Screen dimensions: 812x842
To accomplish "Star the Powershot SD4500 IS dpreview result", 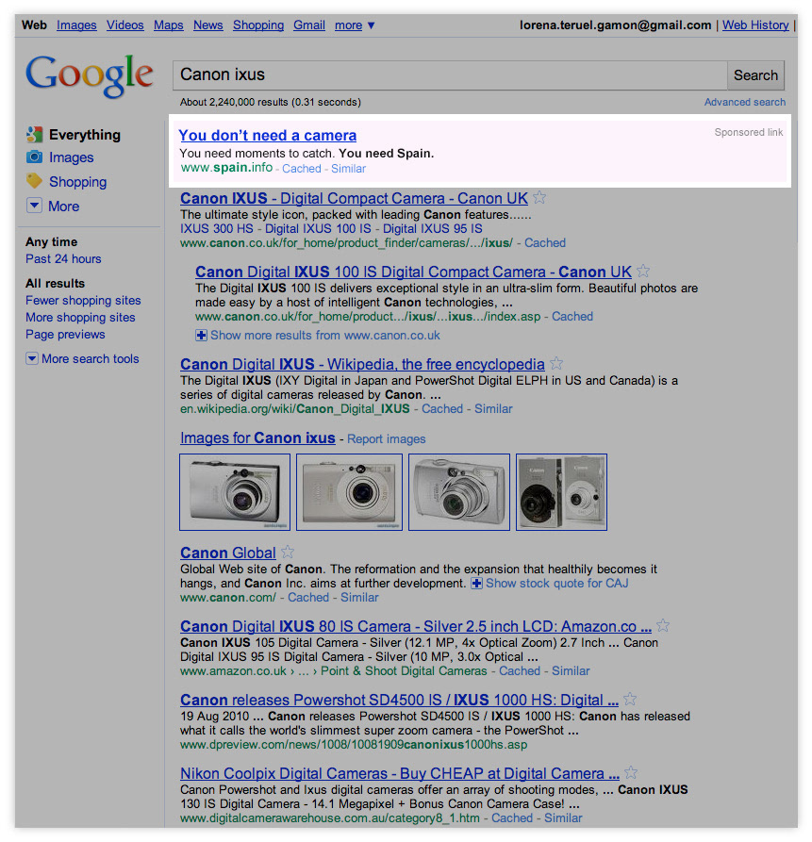I will [x=630, y=700].
